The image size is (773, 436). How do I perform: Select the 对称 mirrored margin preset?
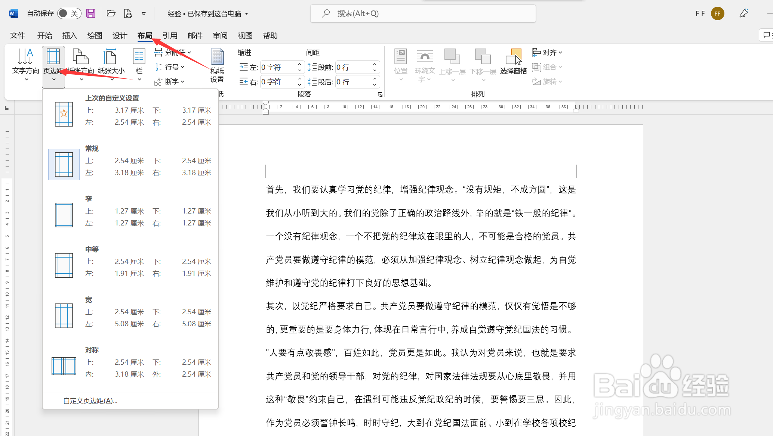[130, 365]
